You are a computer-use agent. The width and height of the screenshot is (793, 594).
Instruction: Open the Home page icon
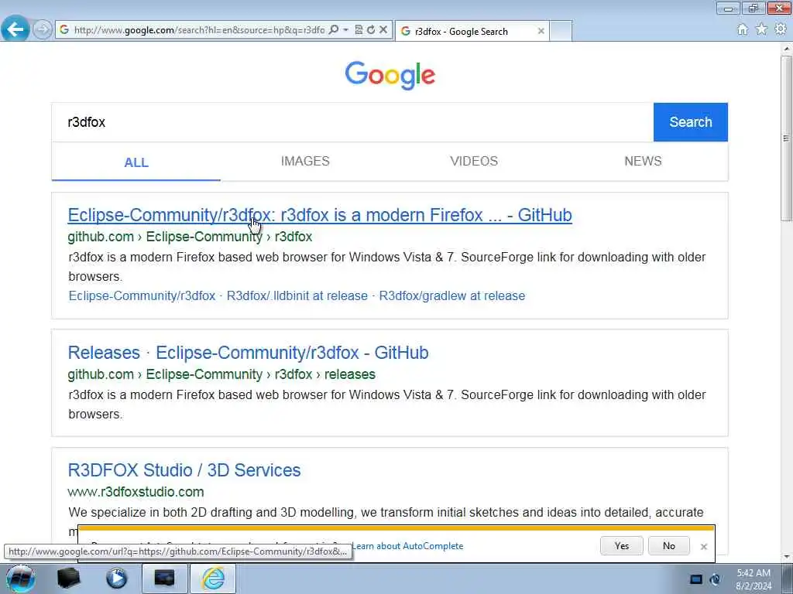click(743, 29)
